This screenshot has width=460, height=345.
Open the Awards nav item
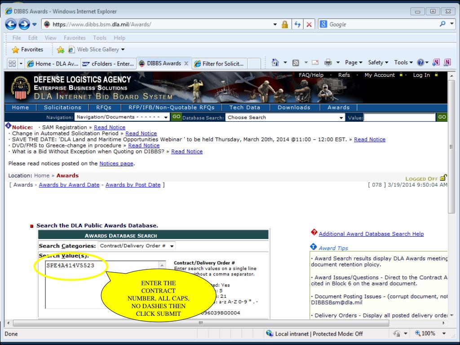pos(339,107)
